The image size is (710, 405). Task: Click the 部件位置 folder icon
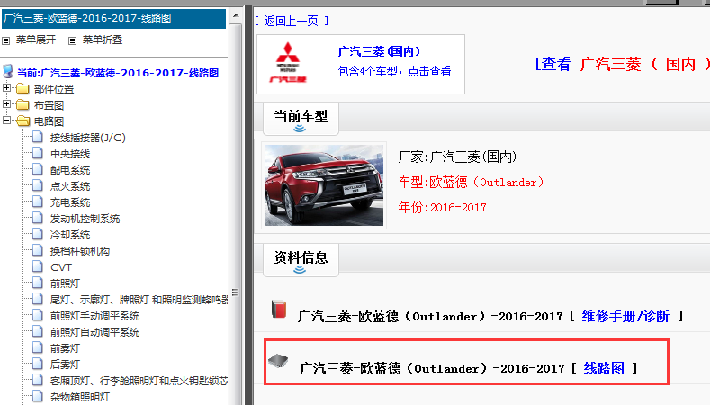pyautogui.click(x=22, y=88)
